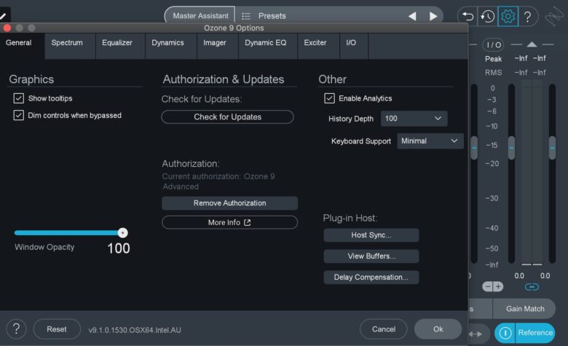Click the I/O meter mode badge
The height and width of the screenshot is (346, 568).
click(494, 45)
